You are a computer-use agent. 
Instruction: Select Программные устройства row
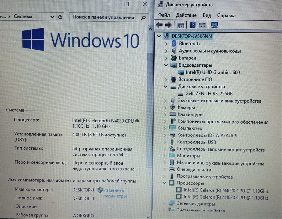click(205, 177)
